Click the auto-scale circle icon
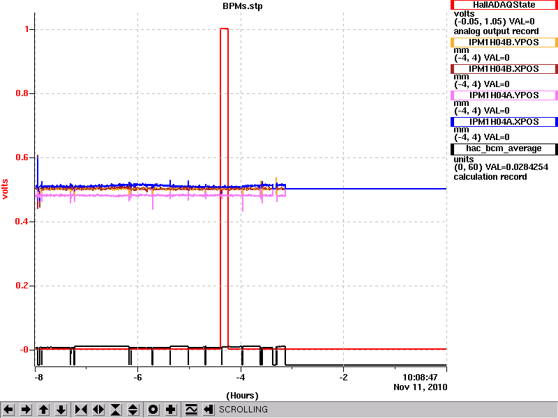 pos(153,410)
